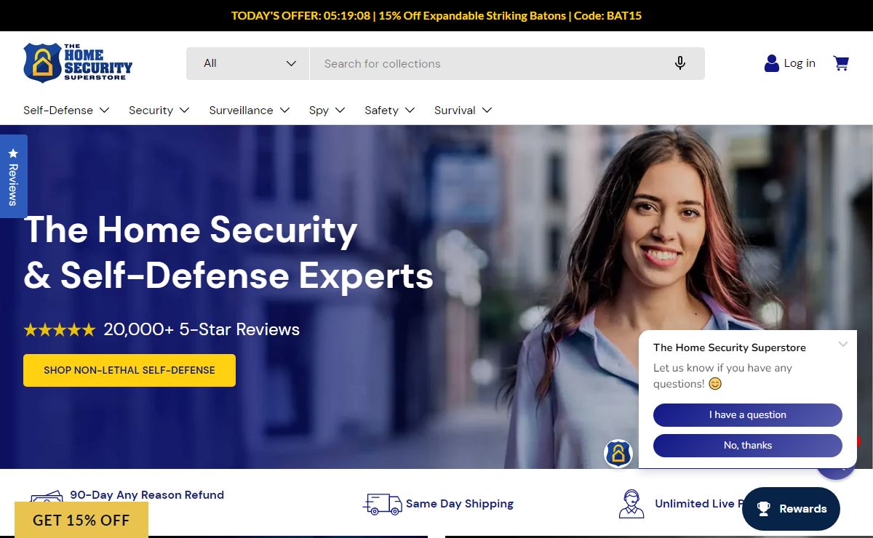The image size is (873, 538).
Task: Click the five-star rating icons
Action: pyautogui.click(x=60, y=330)
